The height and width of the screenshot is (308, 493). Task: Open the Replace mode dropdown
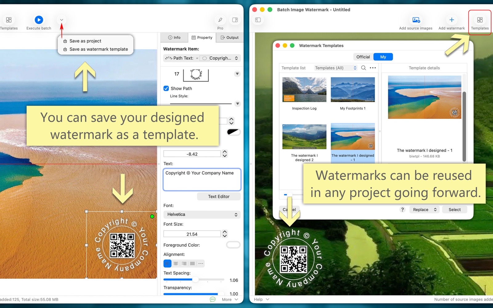pos(424,210)
